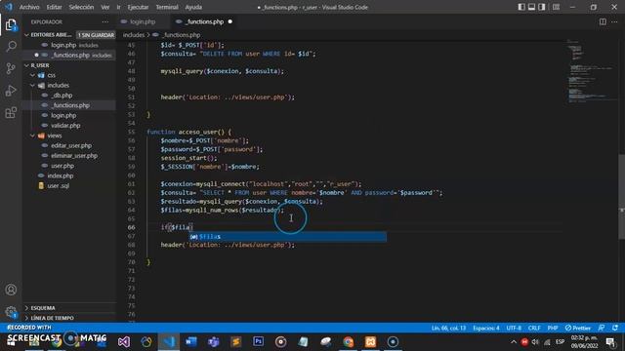Open editor more actions ellipsis

point(614,21)
